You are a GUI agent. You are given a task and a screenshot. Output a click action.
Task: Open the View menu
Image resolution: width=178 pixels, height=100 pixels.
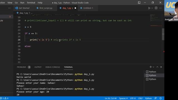click(10, 2)
